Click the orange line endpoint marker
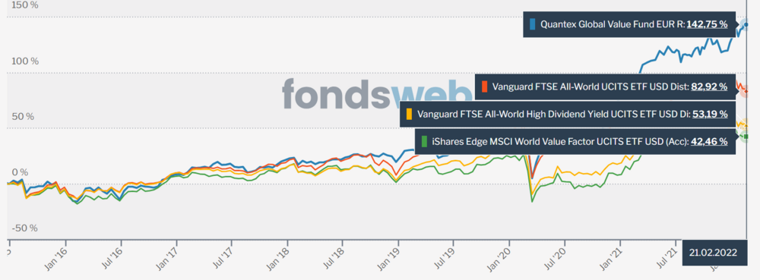Viewport: 760px width, 280px height. 746,91
